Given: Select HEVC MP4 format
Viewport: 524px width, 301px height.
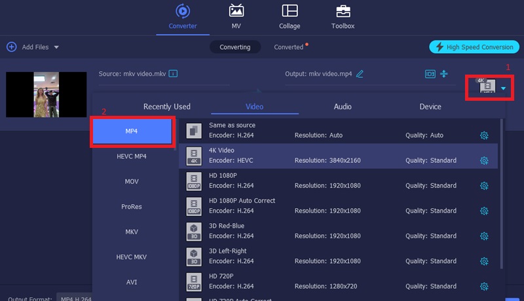Looking at the screenshot, I should click(132, 156).
